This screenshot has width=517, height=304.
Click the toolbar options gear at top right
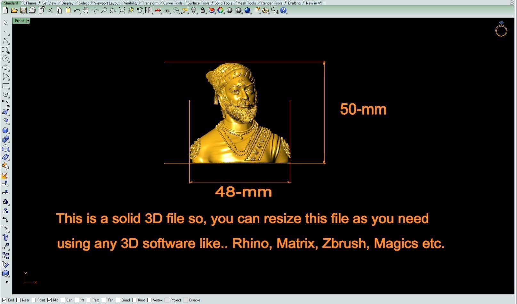click(x=512, y=3)
